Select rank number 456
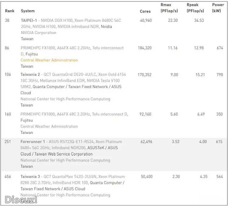The image size is (228, 207). click(8, 177)
